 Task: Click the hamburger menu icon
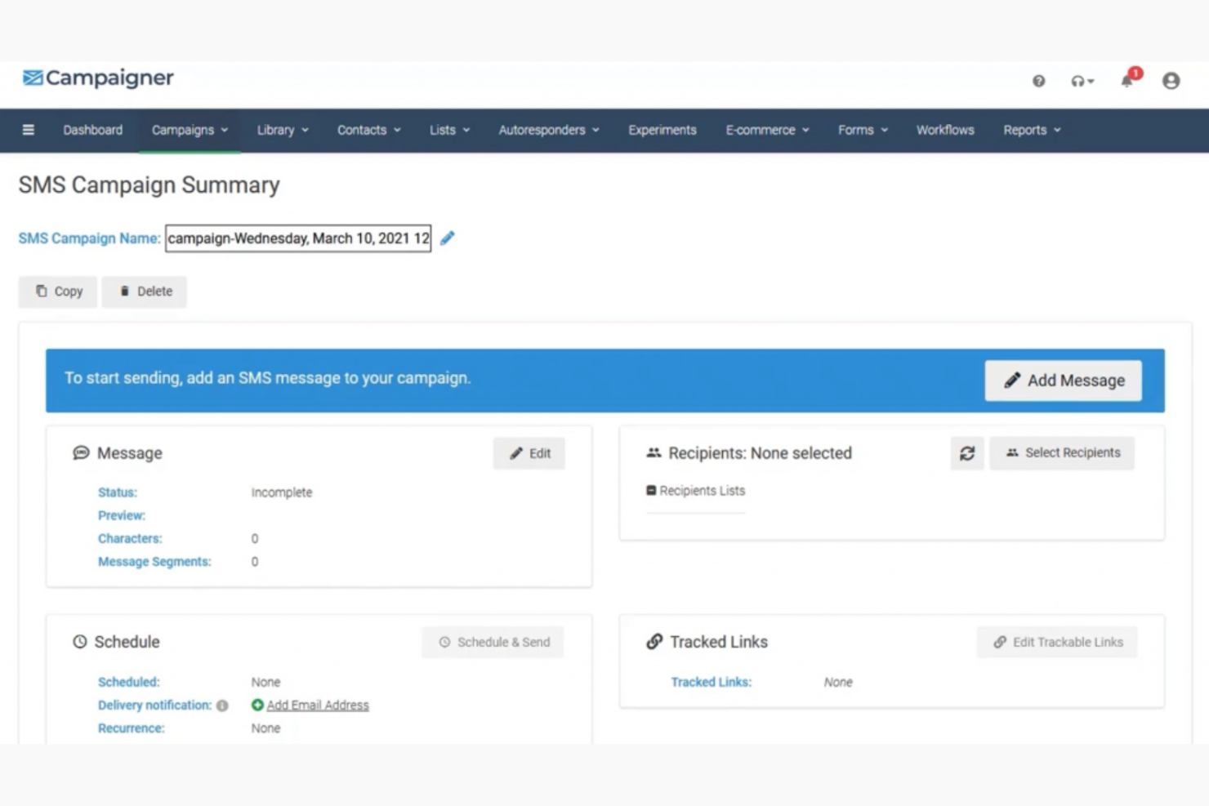[29, 130]
